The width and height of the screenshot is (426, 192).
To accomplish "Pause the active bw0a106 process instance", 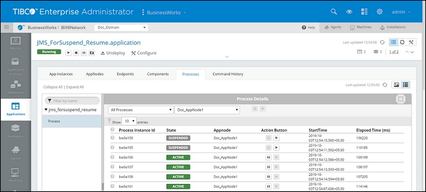I will (268, 157).
